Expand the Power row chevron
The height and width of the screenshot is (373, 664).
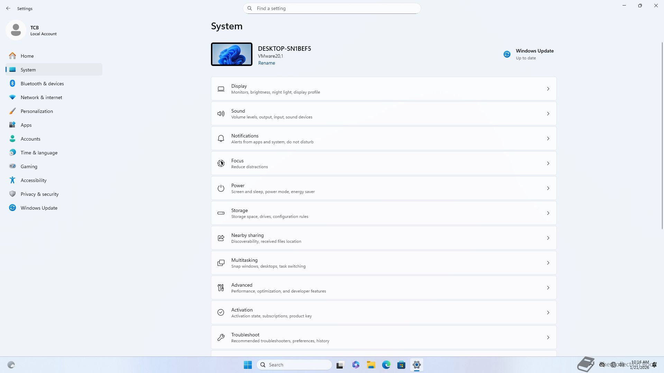click(548, 188)
